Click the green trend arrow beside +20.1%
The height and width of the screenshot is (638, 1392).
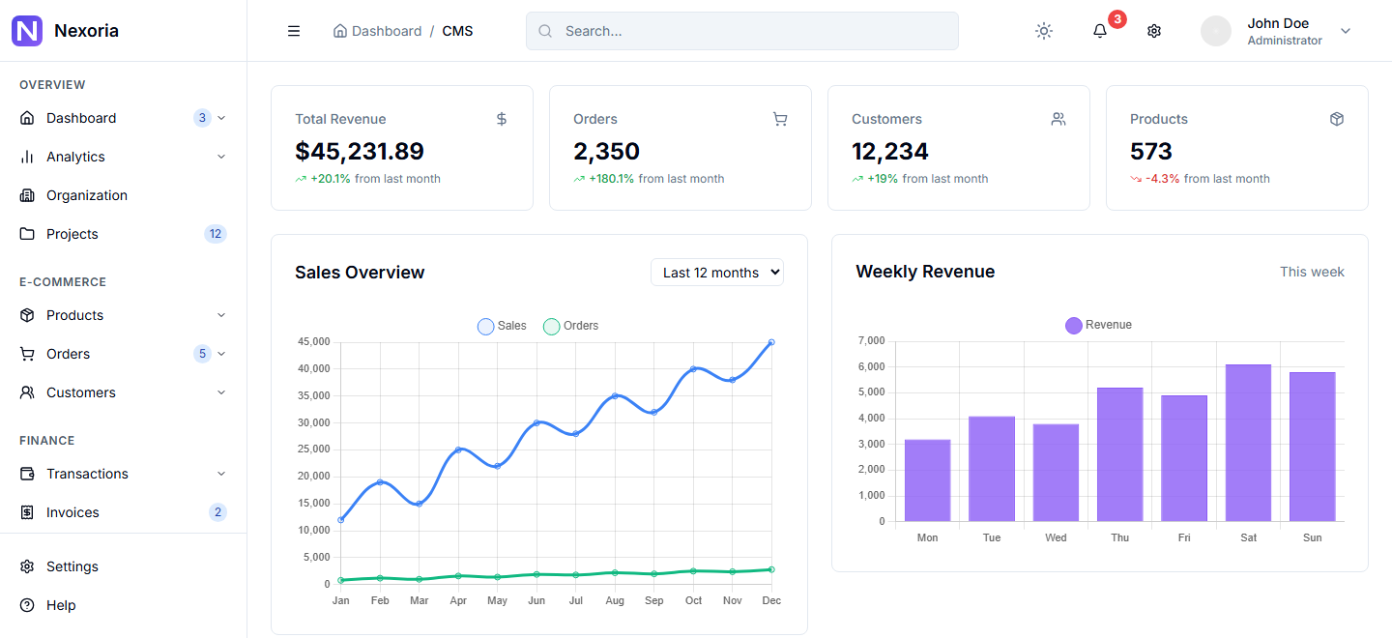click(x=301, y=179)
